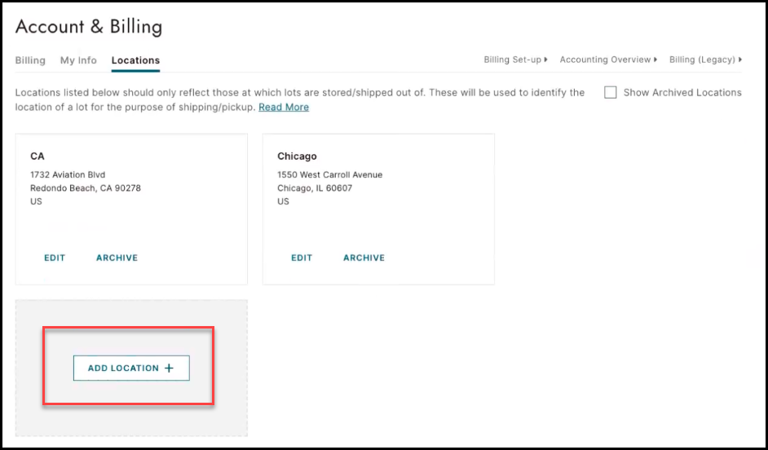Edit the CA location
The image size is (768, 450).
point(55,258)
